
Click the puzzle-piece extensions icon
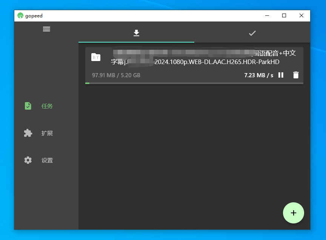point(28,133)
